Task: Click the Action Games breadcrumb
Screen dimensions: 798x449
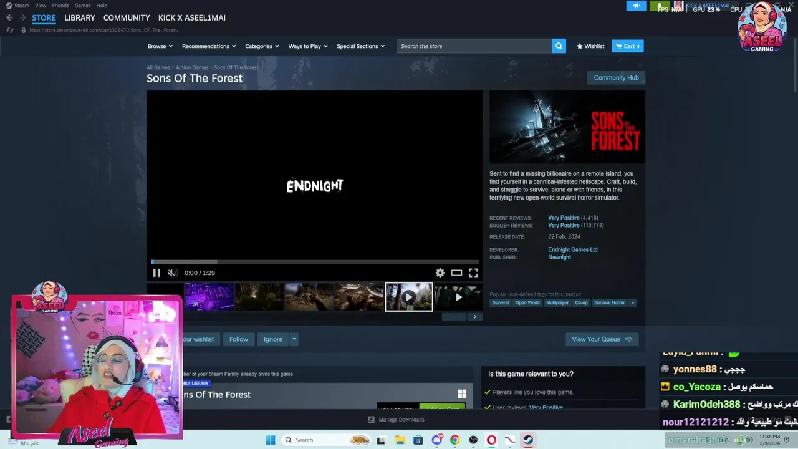Action: pyautogui.click(x=192, y=67)
